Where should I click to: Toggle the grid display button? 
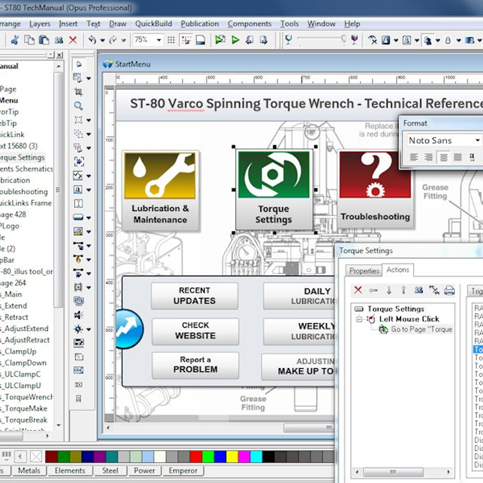171,40
